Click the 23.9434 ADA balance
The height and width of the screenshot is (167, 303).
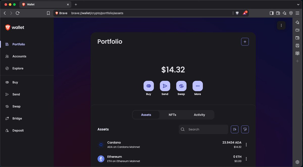coord(232,142)
